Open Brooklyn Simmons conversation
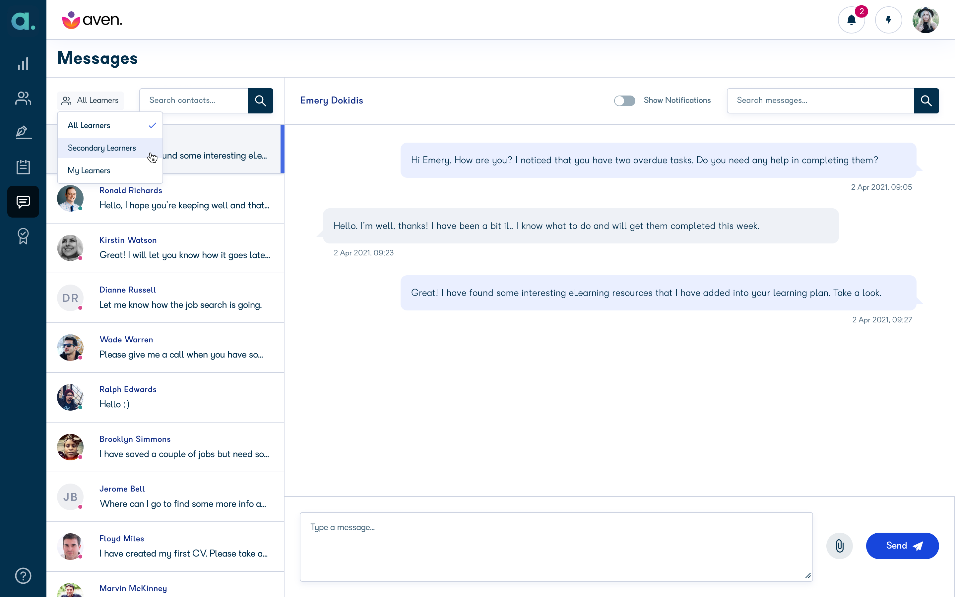Viewport: 955px width, 597px height. pos(165,447)
